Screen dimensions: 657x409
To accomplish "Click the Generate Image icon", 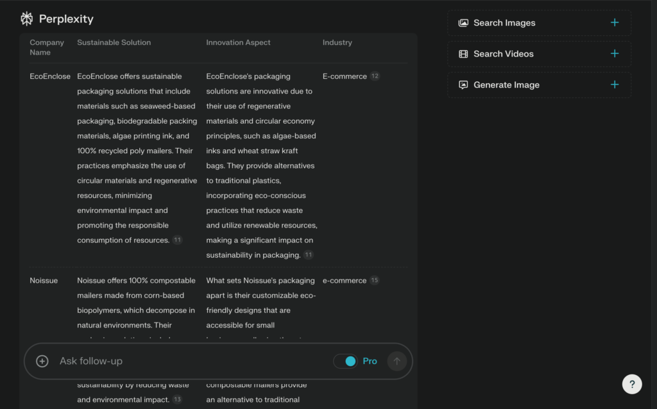I will point(463,85).
